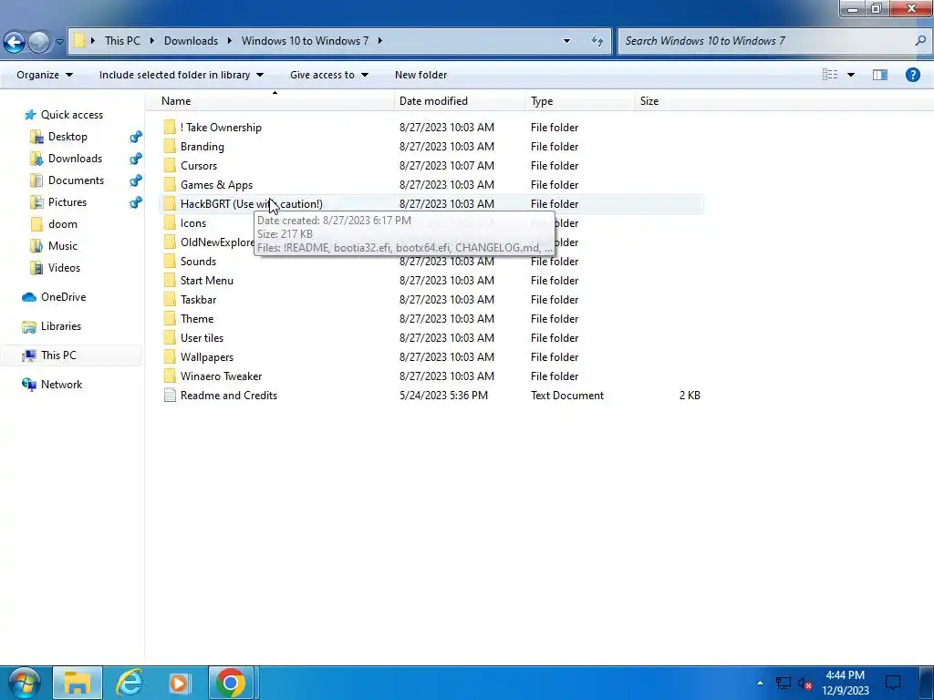The height and width of the screenshot is (700, 934).
Task: Toggle the preview pane icon
Action: 880,75
